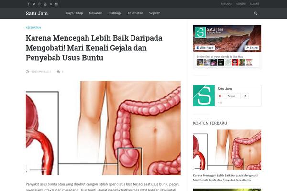Open the Facebook social icon in top bar
The width and height of the screenshot is (287, 191).
pyautogui.click(x=29, y=4)
